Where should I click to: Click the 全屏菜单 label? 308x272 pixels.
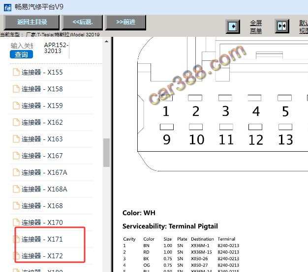point(256,27)
